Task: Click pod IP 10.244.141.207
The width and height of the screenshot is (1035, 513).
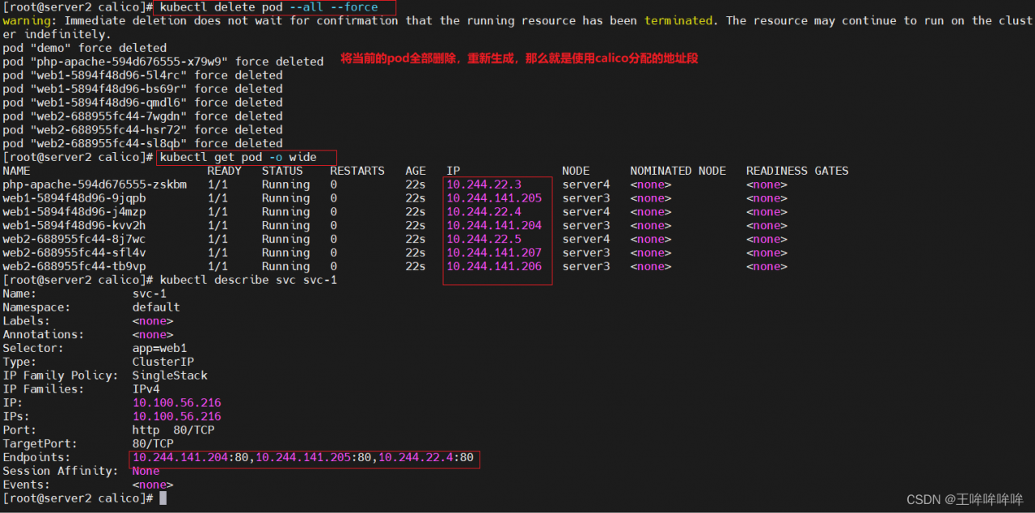Action: click(494, 252)
